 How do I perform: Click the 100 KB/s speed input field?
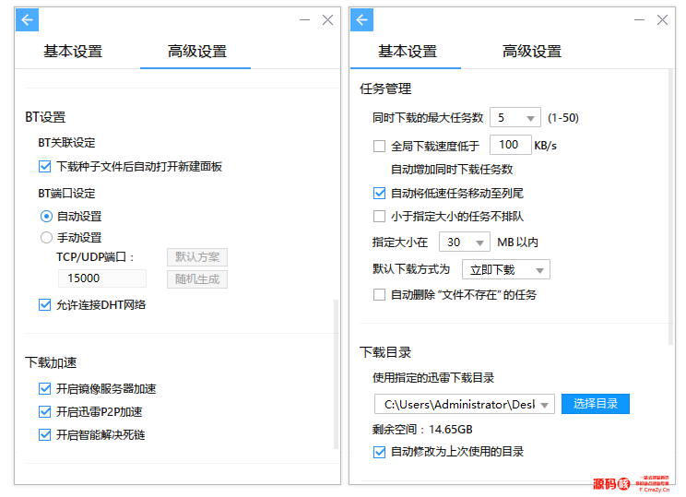point(511,145)
